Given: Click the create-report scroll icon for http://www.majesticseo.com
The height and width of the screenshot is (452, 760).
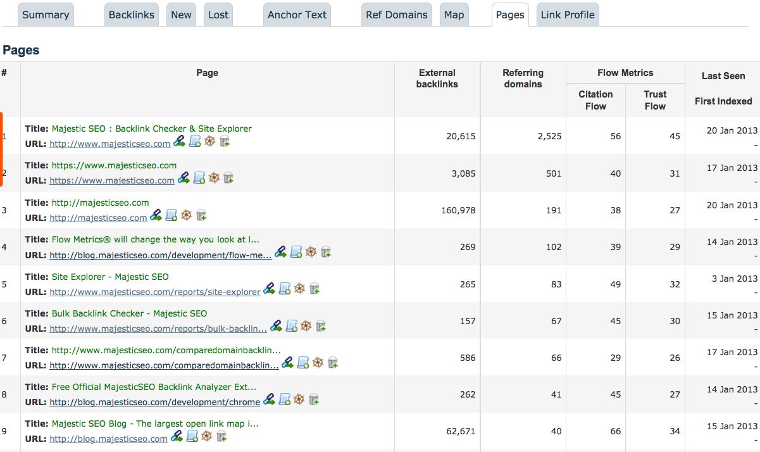Looking at the screenshot, I should click(x=195, y=141).
